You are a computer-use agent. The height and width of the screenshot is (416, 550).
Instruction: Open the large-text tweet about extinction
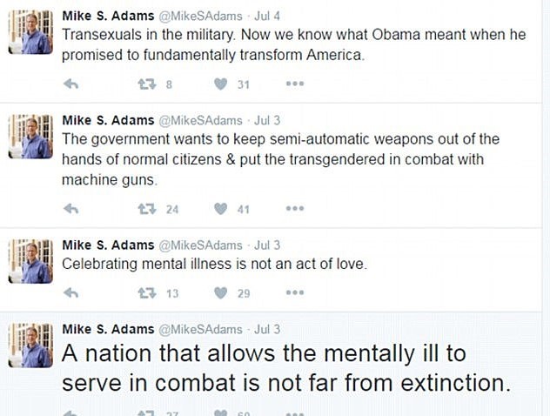coord(278,368)
